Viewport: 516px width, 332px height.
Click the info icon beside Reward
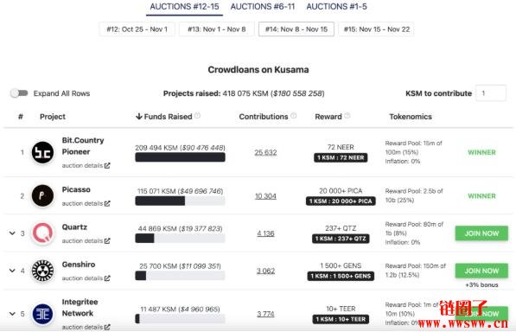tap(347, 116)
